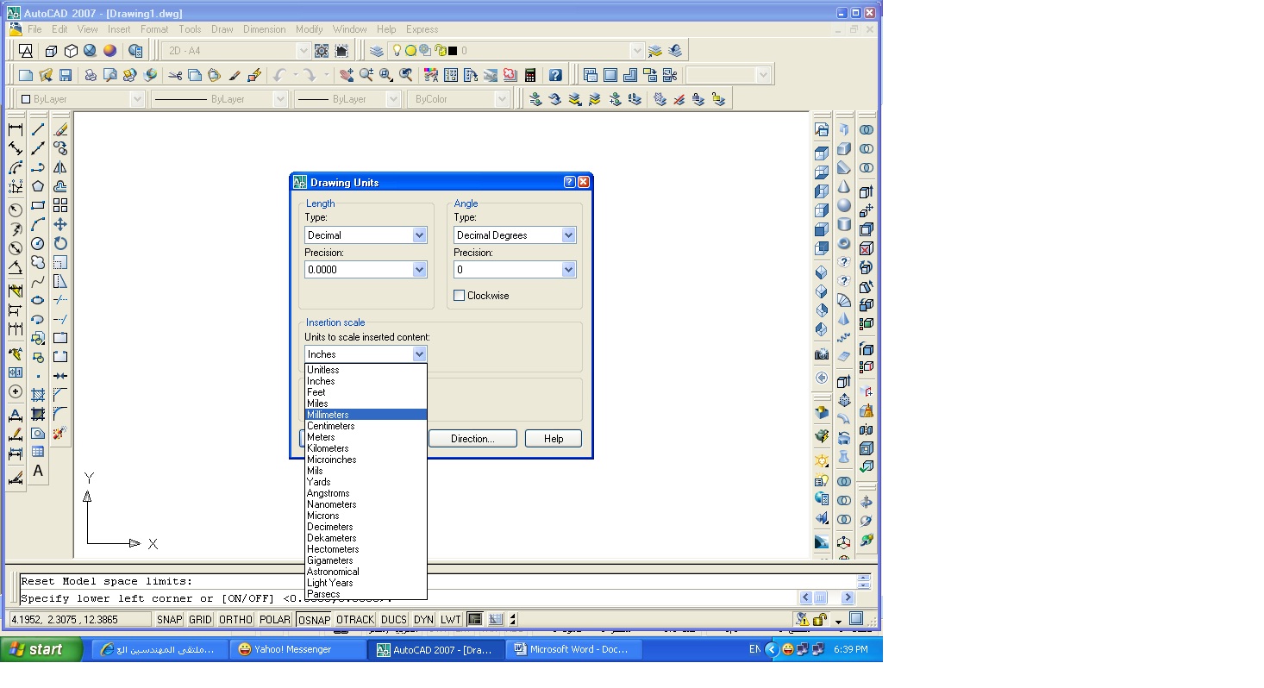Viewport: 1264px width, 688px height.
Task: Select the Linear Dimension tool
Action: pos(16,129)
